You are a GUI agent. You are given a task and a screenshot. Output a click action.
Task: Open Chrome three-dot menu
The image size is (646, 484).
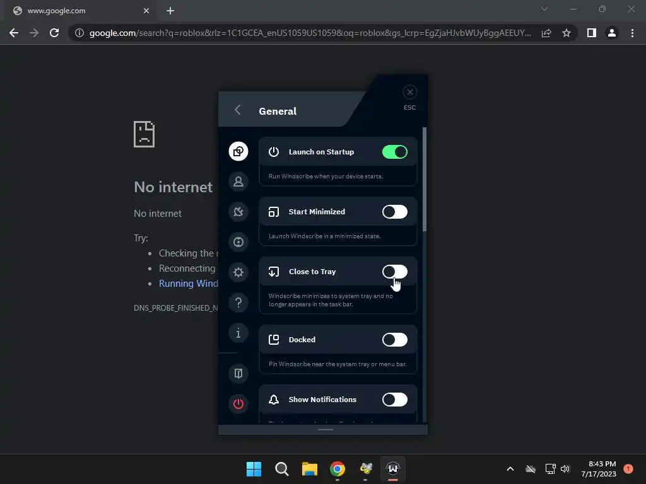click(x=632, y=33)
